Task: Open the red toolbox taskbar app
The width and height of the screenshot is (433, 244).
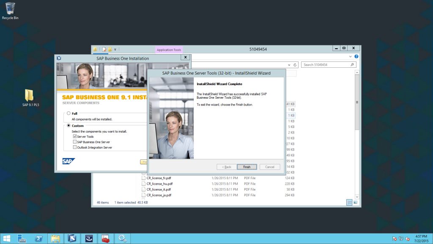Action: (105, 238)
